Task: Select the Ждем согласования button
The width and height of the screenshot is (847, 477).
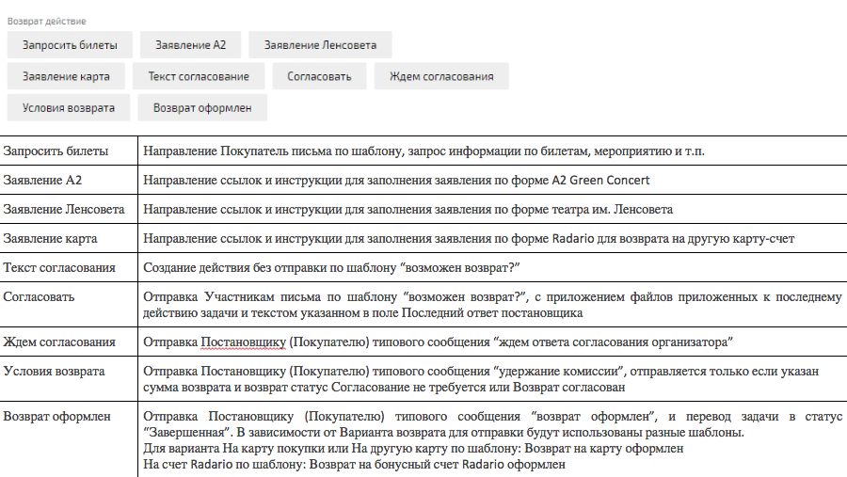Action: 441,76
